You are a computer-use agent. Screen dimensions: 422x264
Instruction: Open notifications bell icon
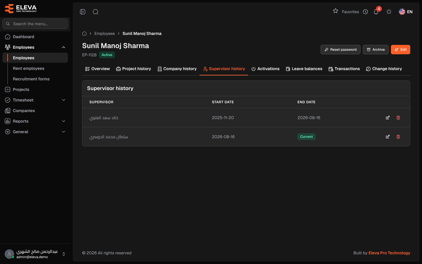coord(376,12)
